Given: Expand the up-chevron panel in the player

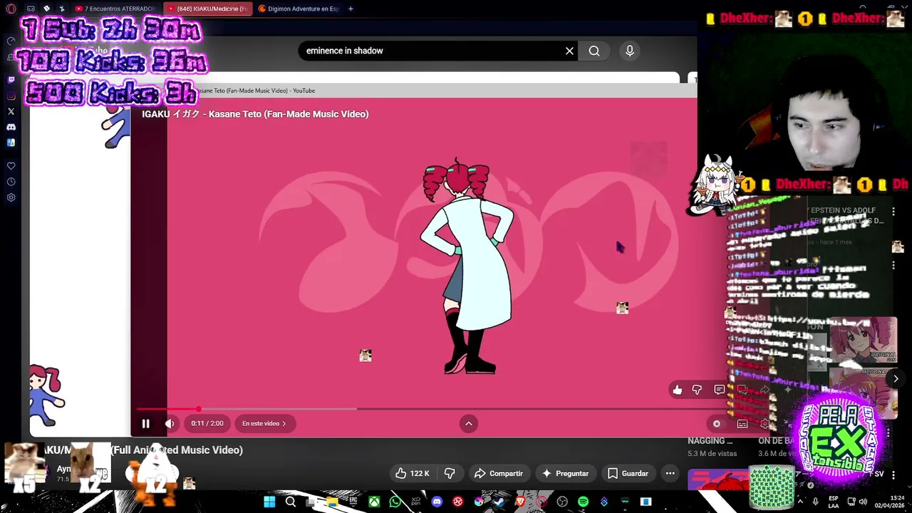Looking at the screenshot, I should tap(469, 423).
